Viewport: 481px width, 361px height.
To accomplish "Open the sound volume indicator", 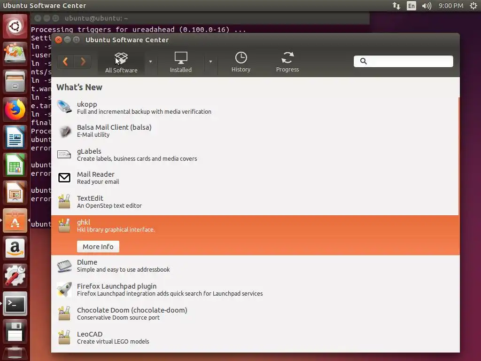I will pyautogui.click(x=427, y=6).
